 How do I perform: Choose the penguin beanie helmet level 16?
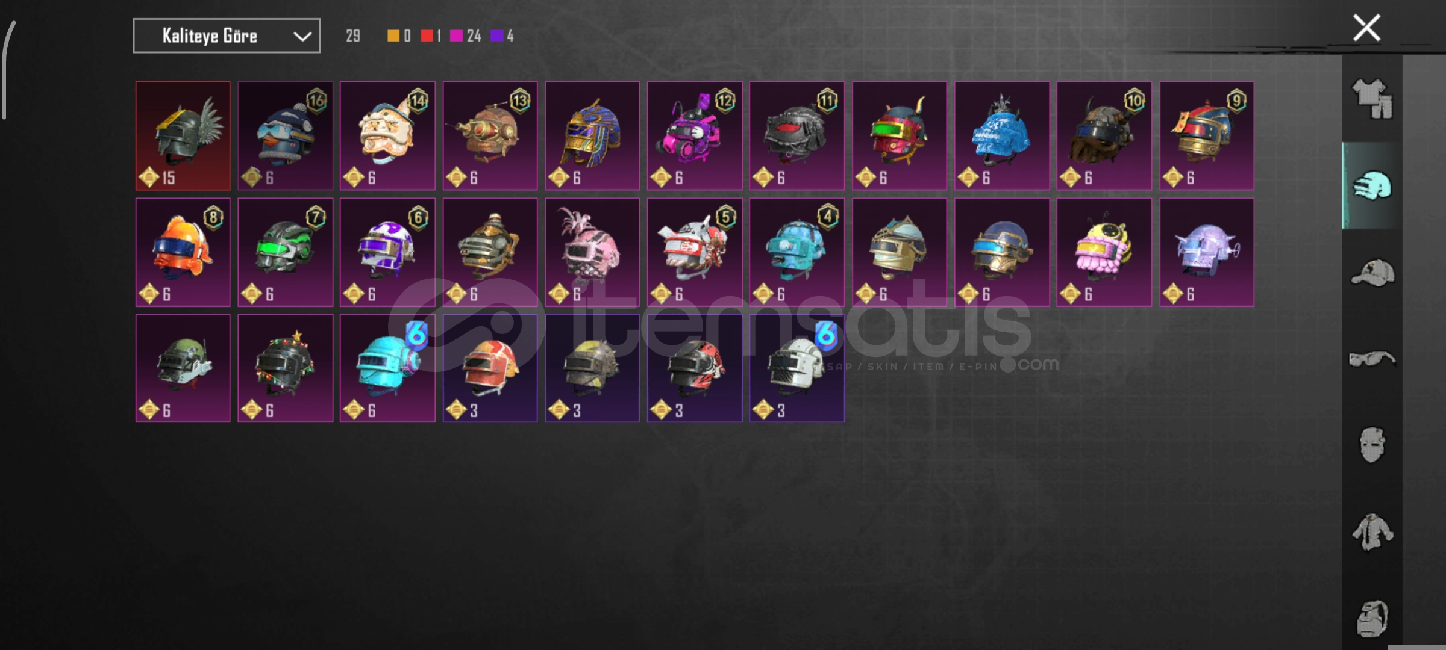pos(285,136)
